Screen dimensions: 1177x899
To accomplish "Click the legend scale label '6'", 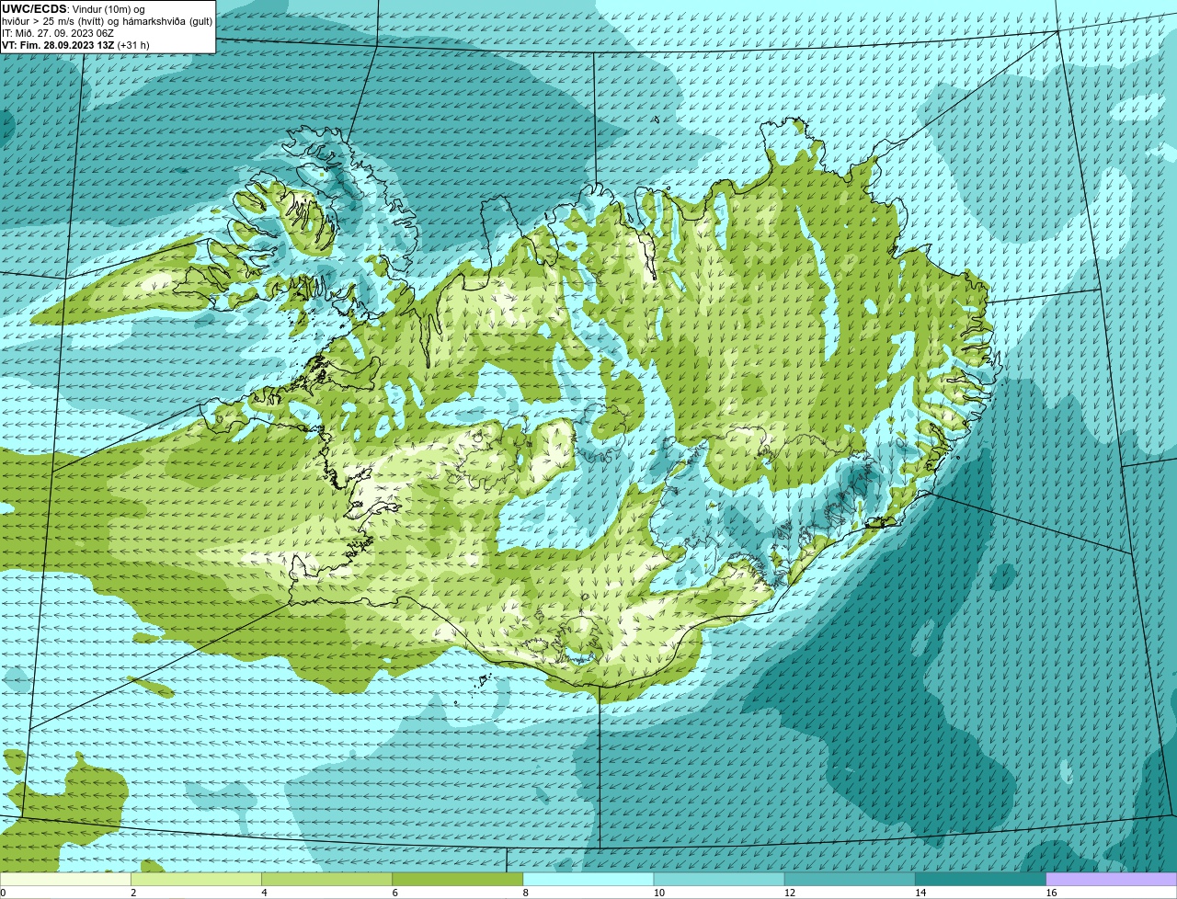I will (394, 893).
